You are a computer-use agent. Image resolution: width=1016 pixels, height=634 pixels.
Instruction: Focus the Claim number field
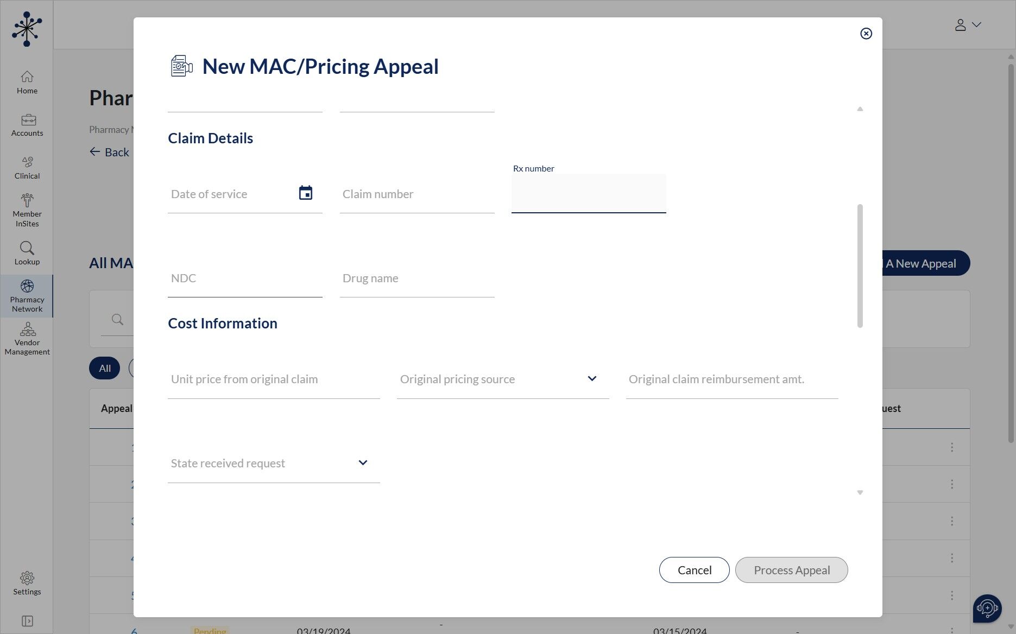[417, 194]
